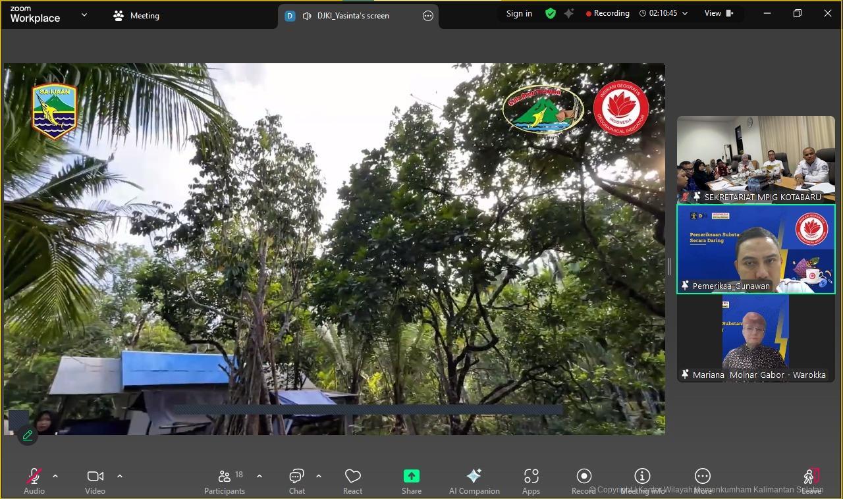Screen dimensions: 843x499
Task: Open the View layout options
Action: (x=718, y=13)
